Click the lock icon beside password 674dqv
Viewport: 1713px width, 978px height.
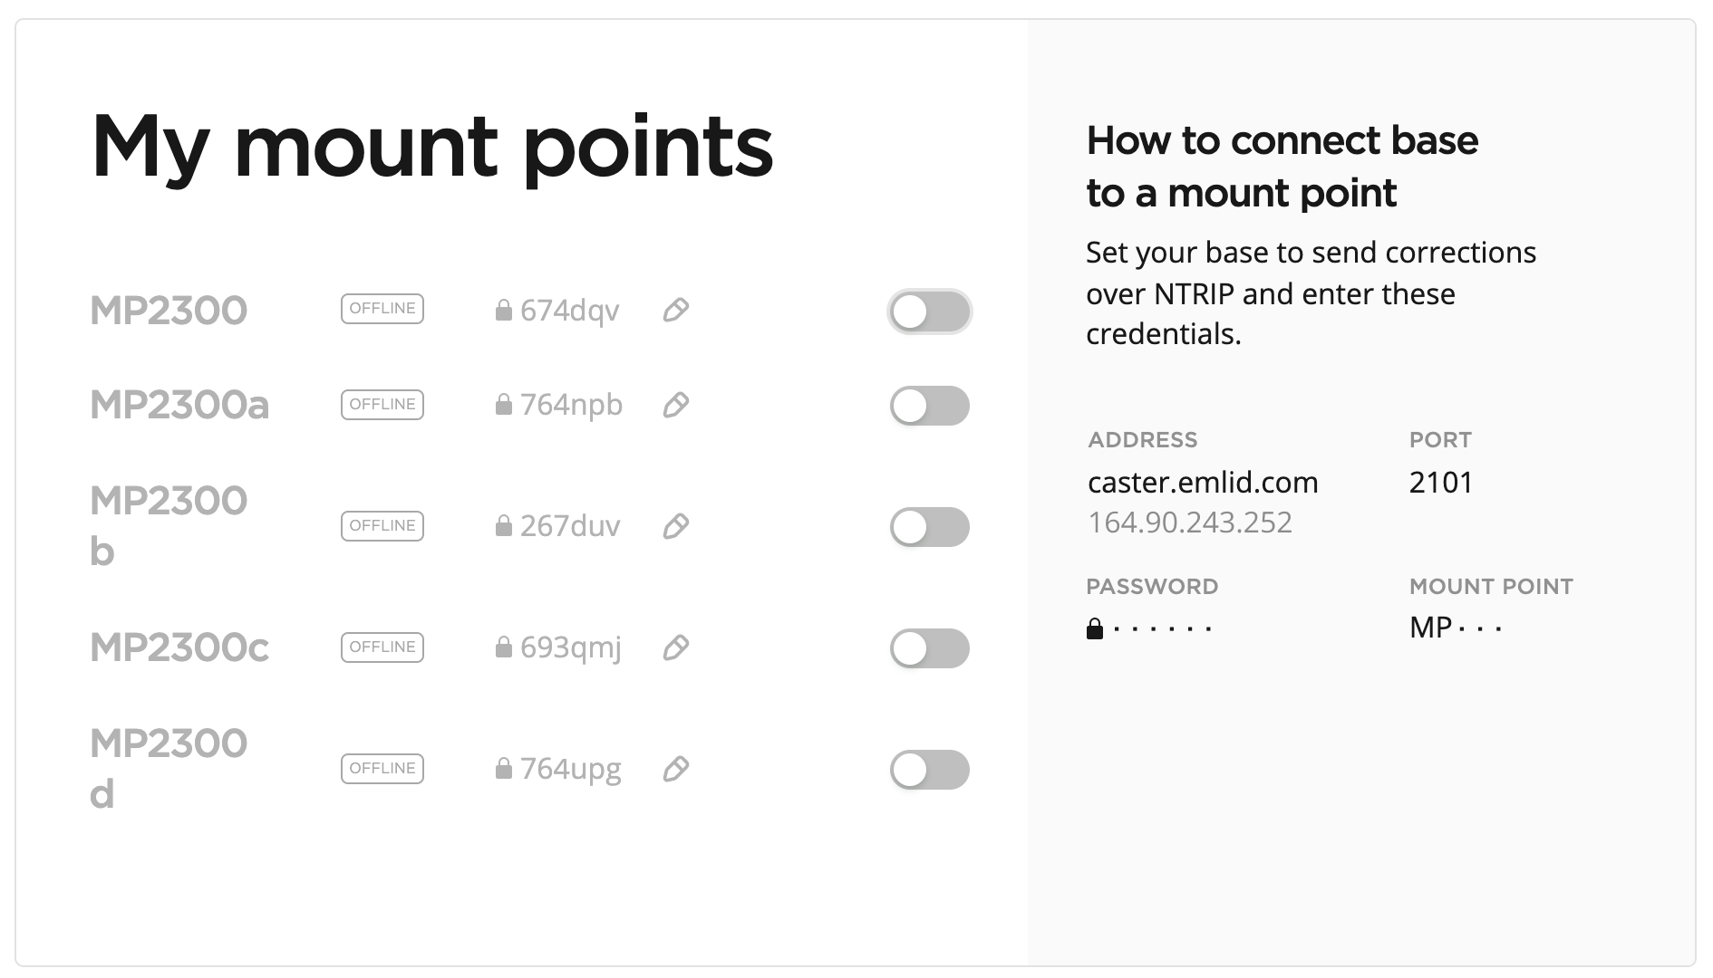(503, 310)
